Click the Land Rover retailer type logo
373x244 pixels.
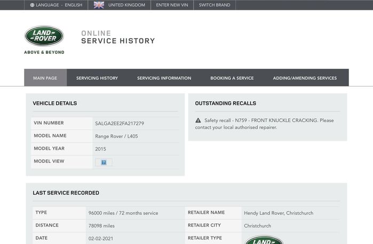pos(264,240)
